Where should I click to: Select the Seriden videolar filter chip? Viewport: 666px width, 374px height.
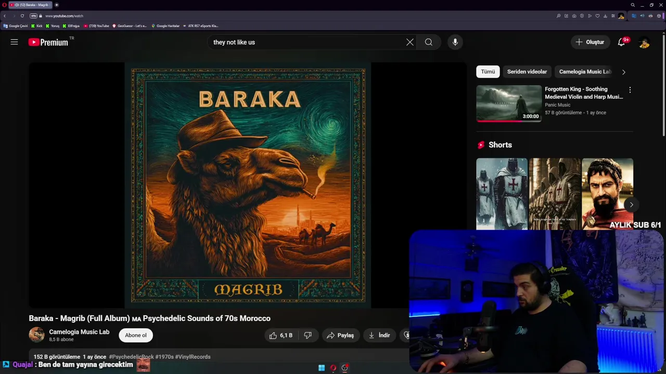coord(527,72)
